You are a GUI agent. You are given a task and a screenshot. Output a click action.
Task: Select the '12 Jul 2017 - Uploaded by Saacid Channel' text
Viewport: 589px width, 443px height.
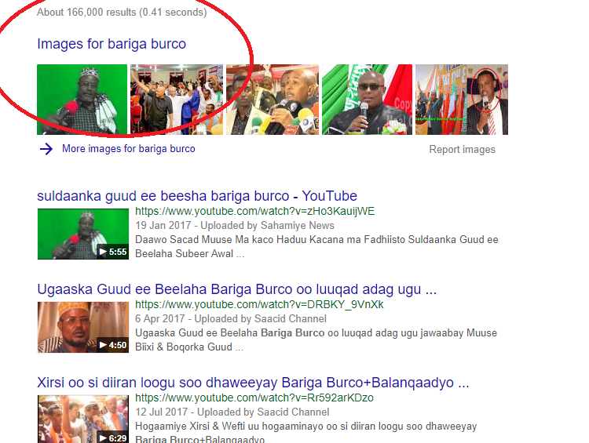pos(232,412)
